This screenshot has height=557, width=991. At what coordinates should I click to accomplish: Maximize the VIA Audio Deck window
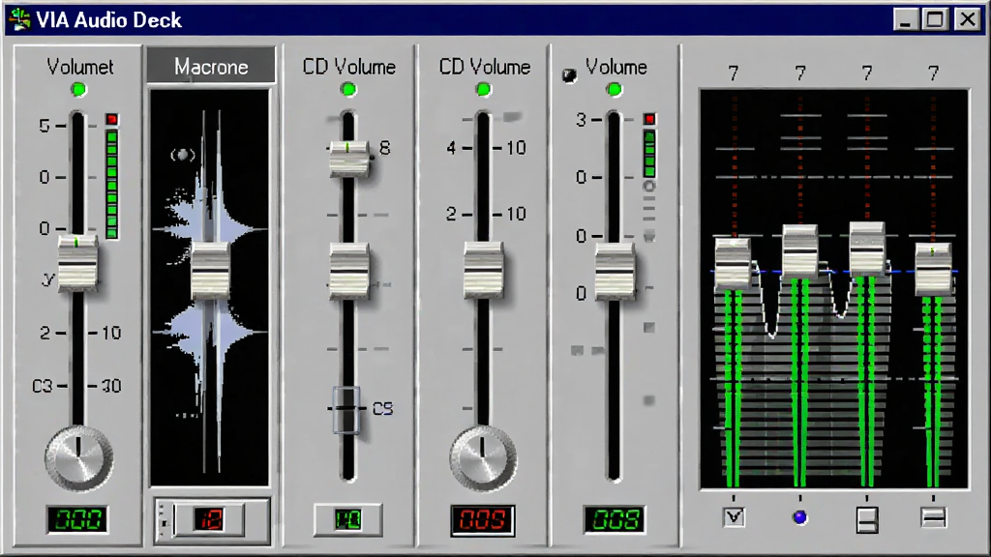[936, 19]
